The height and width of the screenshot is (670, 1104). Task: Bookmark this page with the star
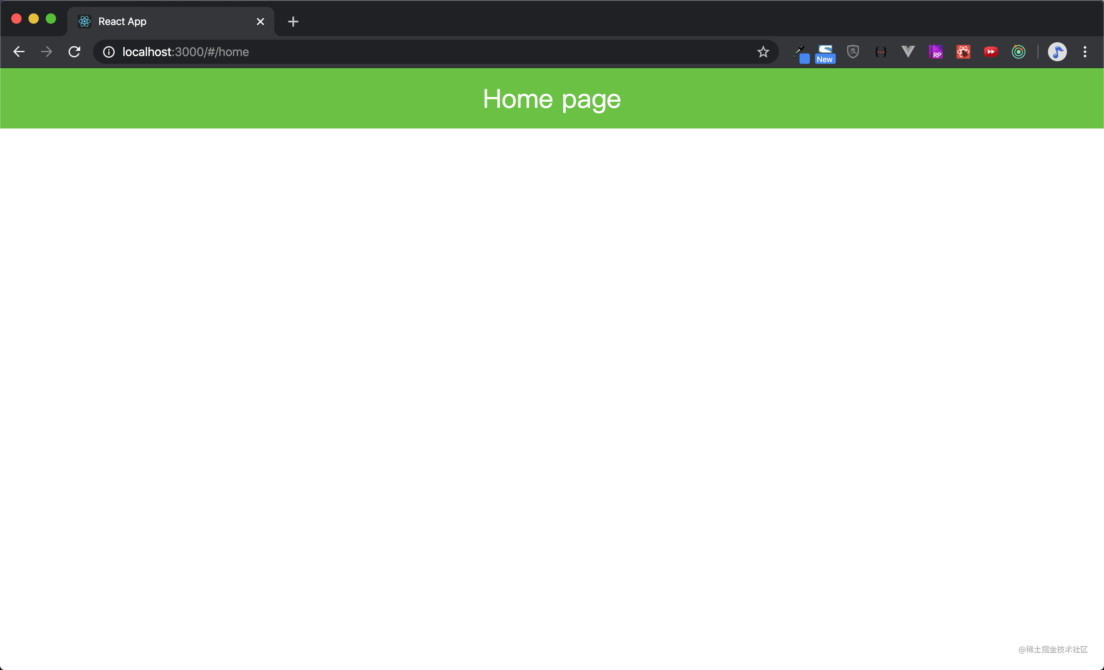click(763, 52)
